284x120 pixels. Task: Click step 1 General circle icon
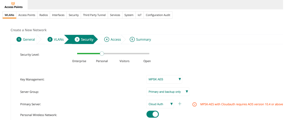pyautogui.click(x=19, y=40)
